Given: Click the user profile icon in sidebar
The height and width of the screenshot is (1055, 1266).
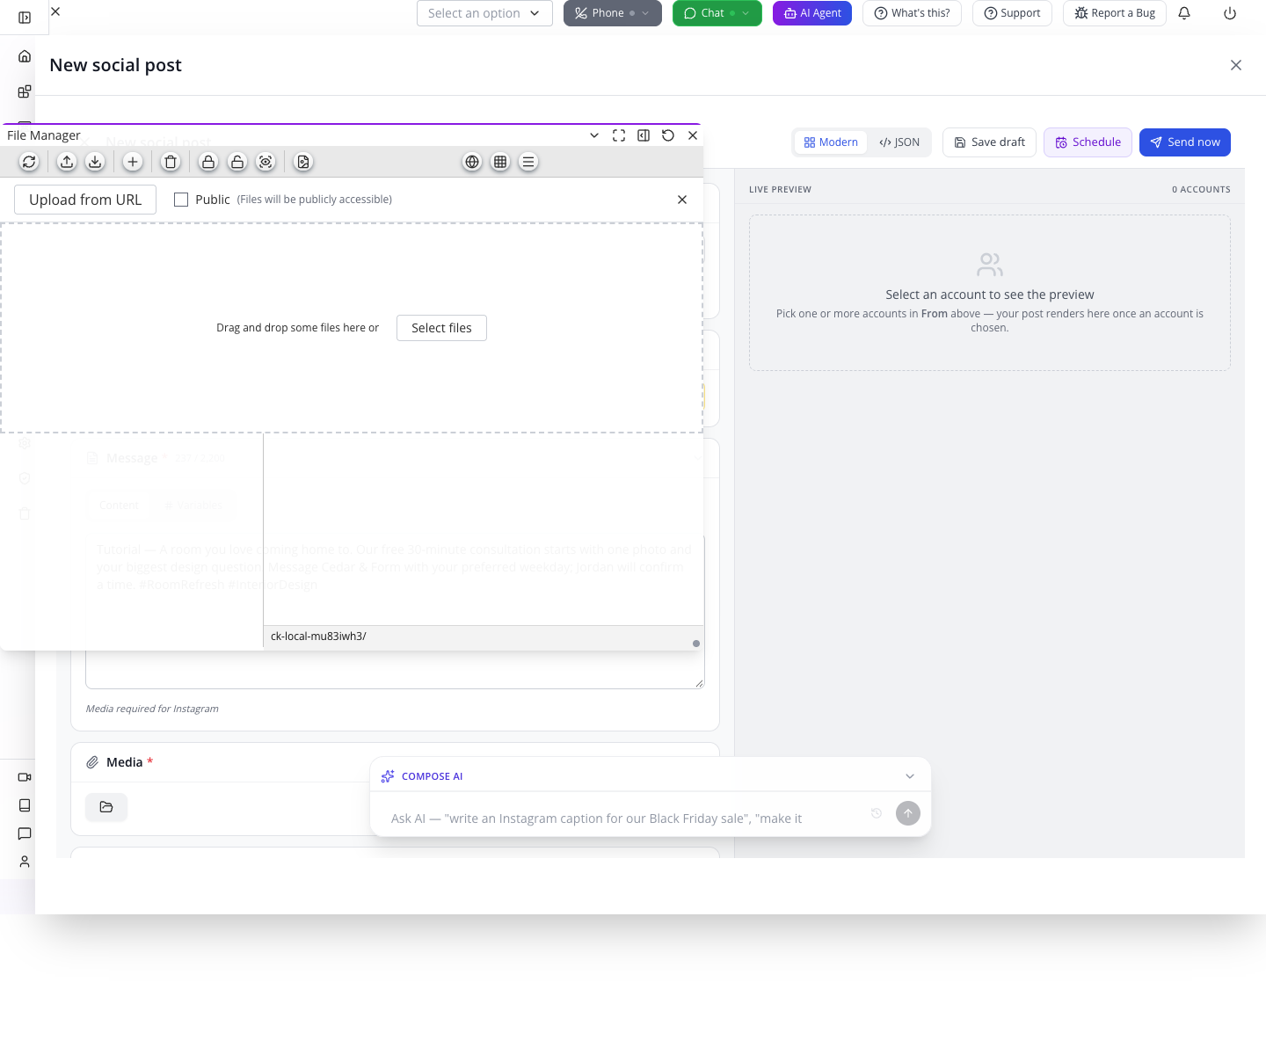Looking at the screenshot, I should pos(25,862).
